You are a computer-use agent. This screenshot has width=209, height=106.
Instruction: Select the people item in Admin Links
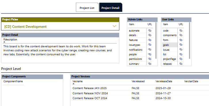(133, 54)
